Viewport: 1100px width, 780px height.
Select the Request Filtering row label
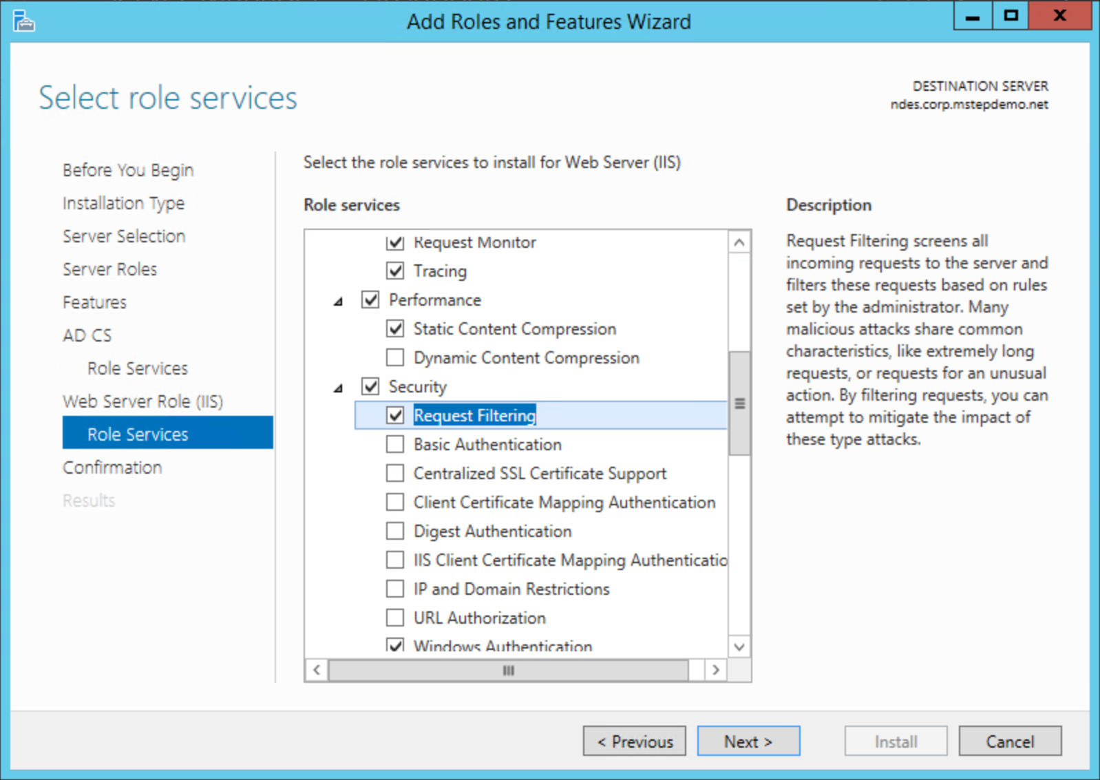474,416
